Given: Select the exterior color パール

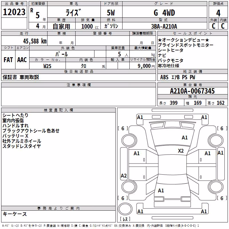Looking at the screenshot, I should [62, 54].
